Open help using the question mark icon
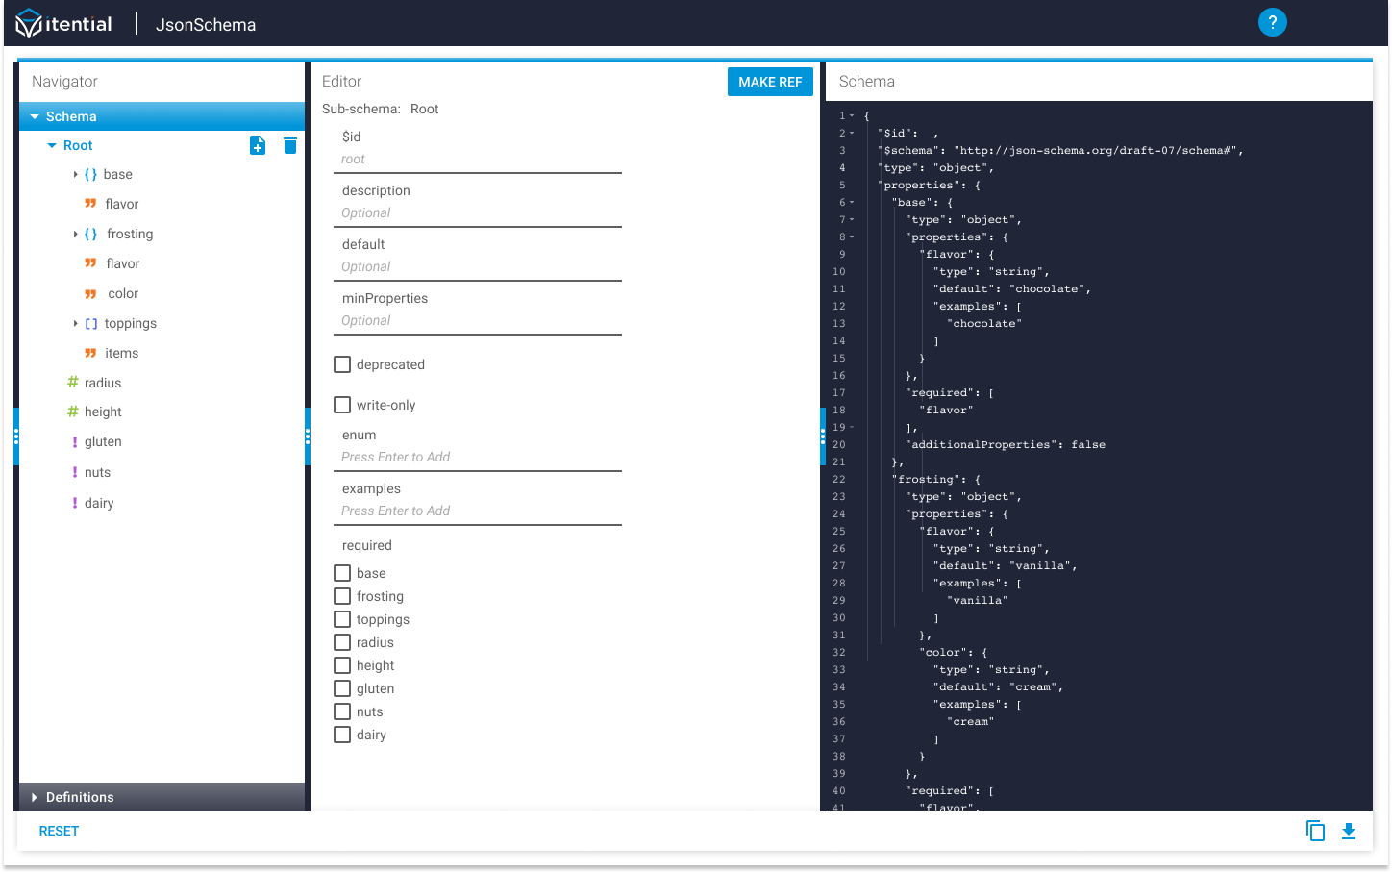This screenshot has height=873, width=1392. 1273,21
